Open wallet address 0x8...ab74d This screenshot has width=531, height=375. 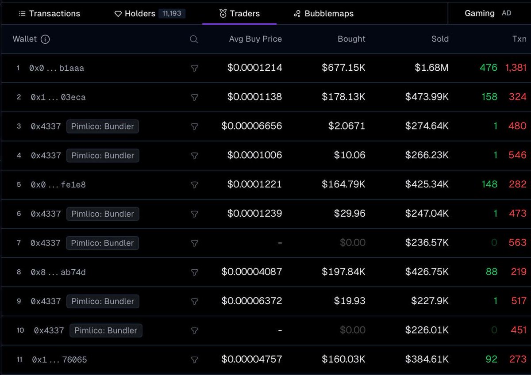58,272
